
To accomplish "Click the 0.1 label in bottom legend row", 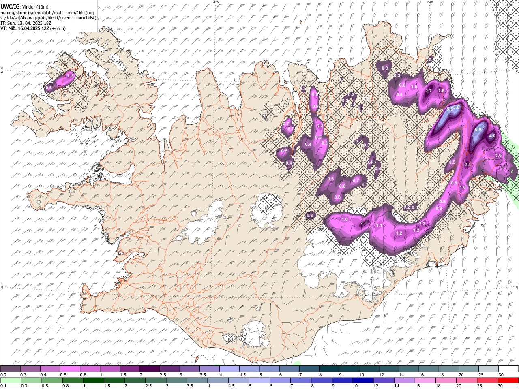I will pyautogui.click(x=3, y=386).
